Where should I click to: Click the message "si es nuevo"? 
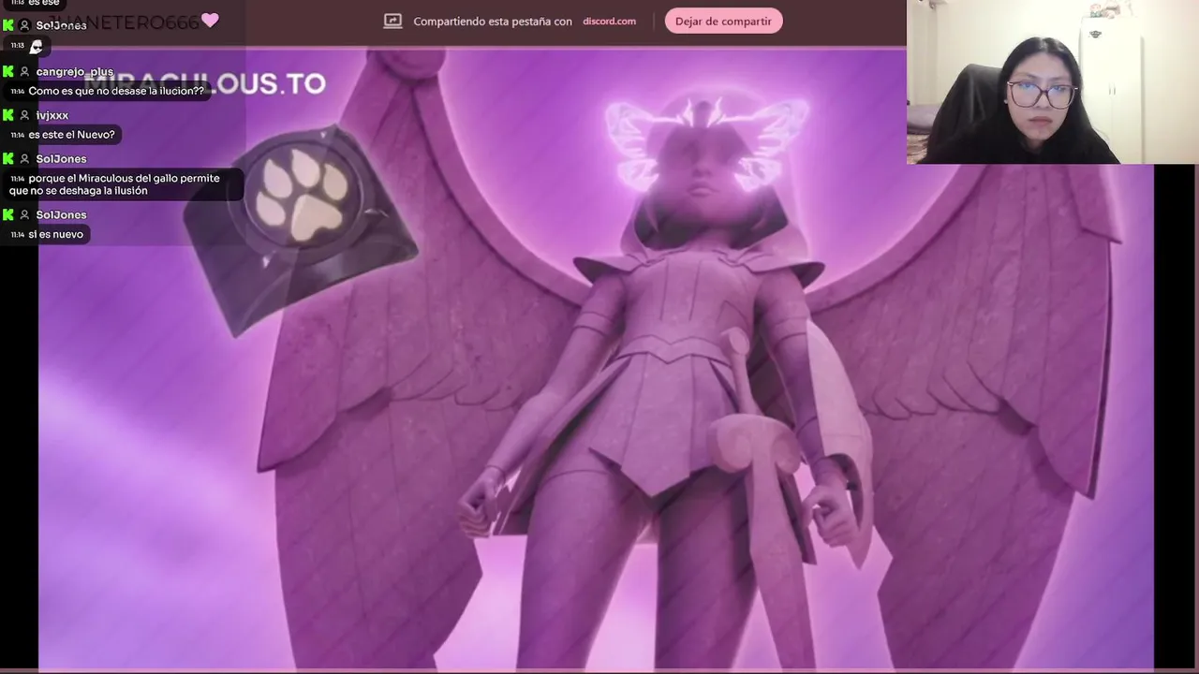coord(55,234)
